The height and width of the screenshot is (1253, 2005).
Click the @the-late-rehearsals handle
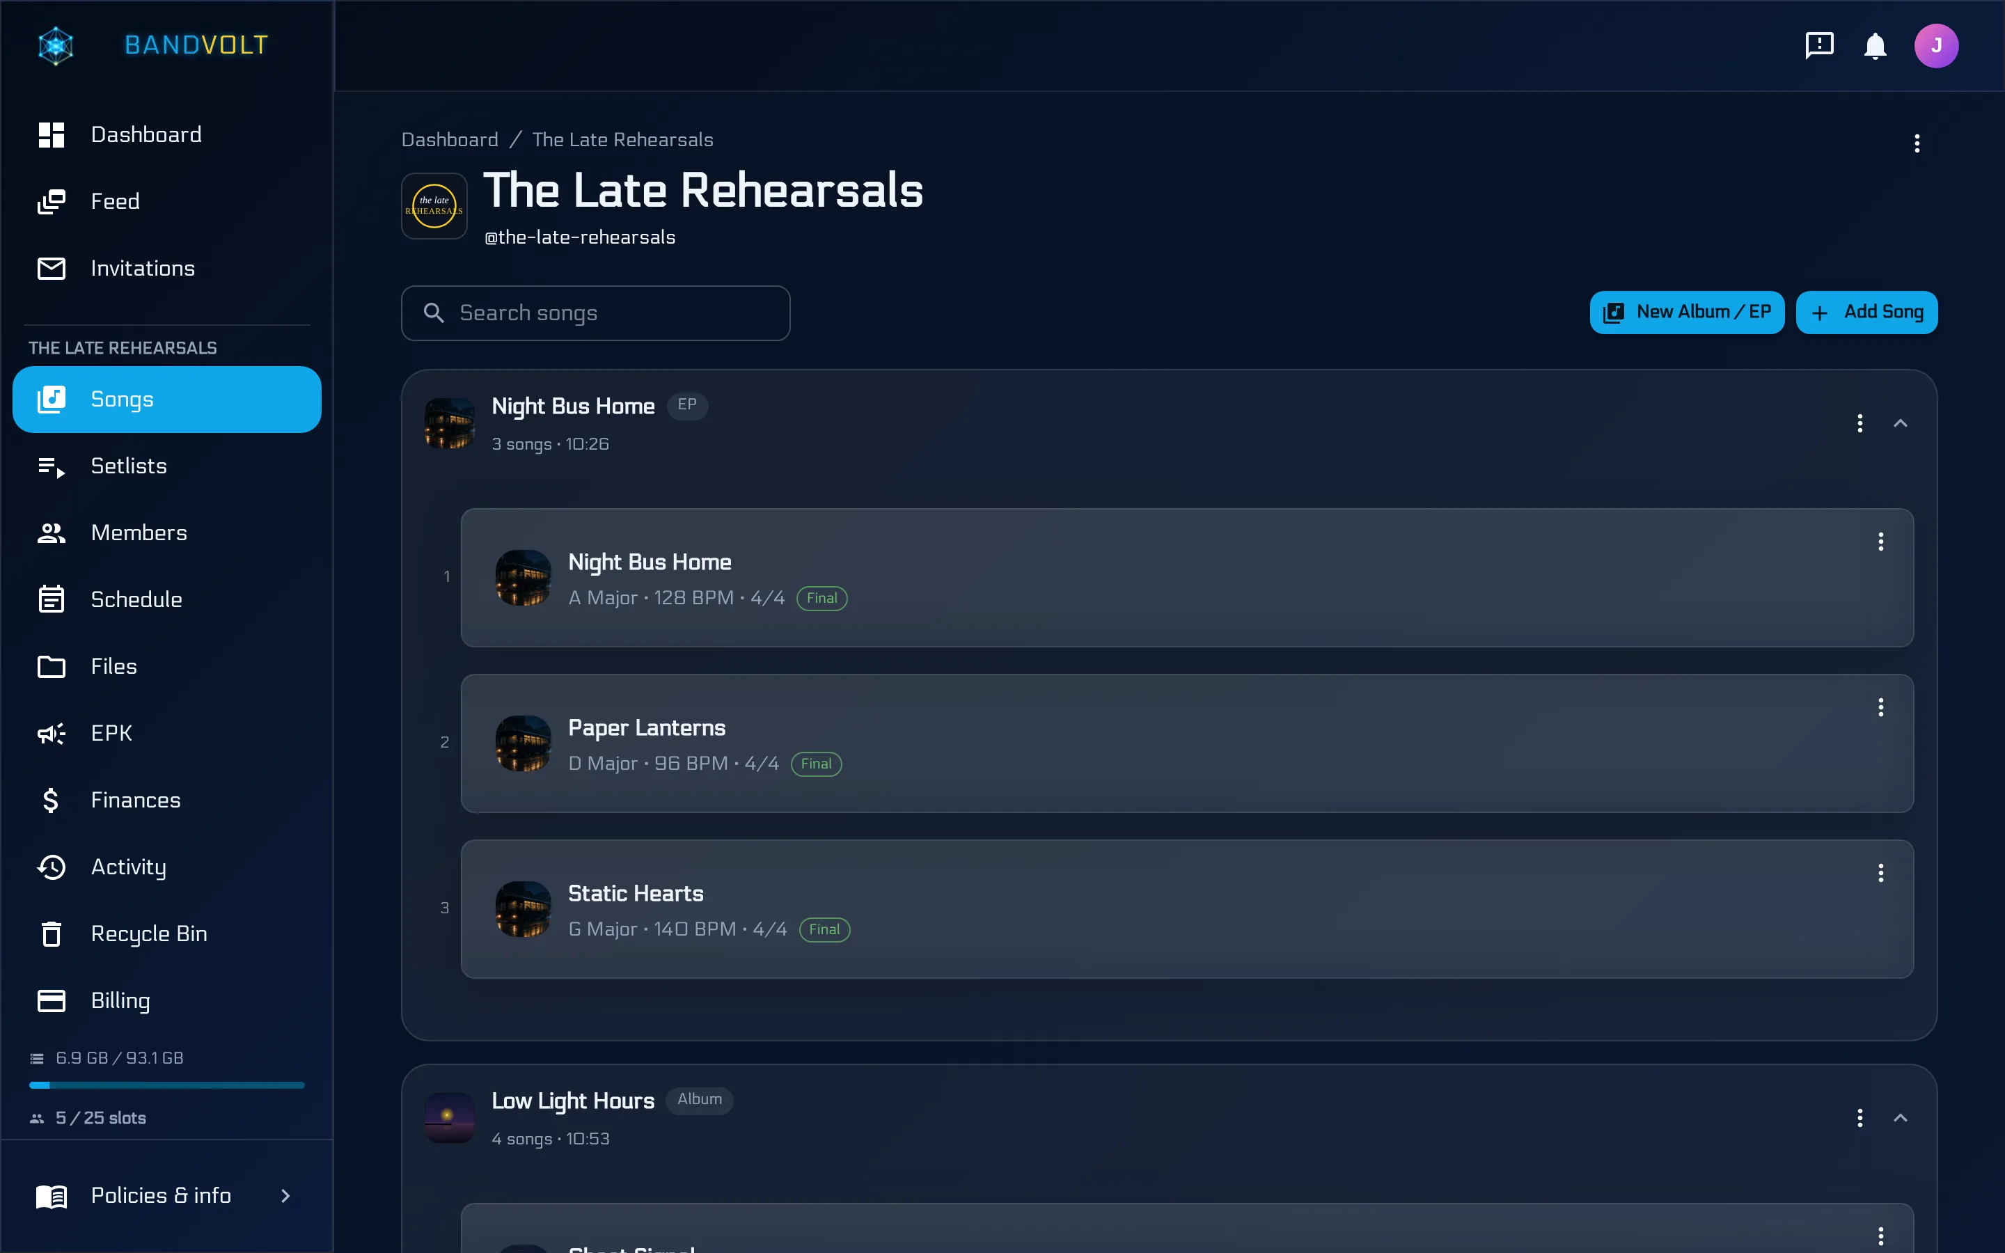[x=580, y=238]
